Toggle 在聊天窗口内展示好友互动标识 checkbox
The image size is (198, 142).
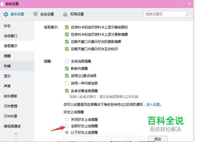[x=67, y=49]
